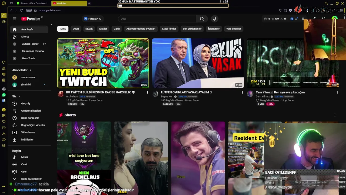Click the search magnifier button
The image size is (346, 195).
[x=202, y=19]
